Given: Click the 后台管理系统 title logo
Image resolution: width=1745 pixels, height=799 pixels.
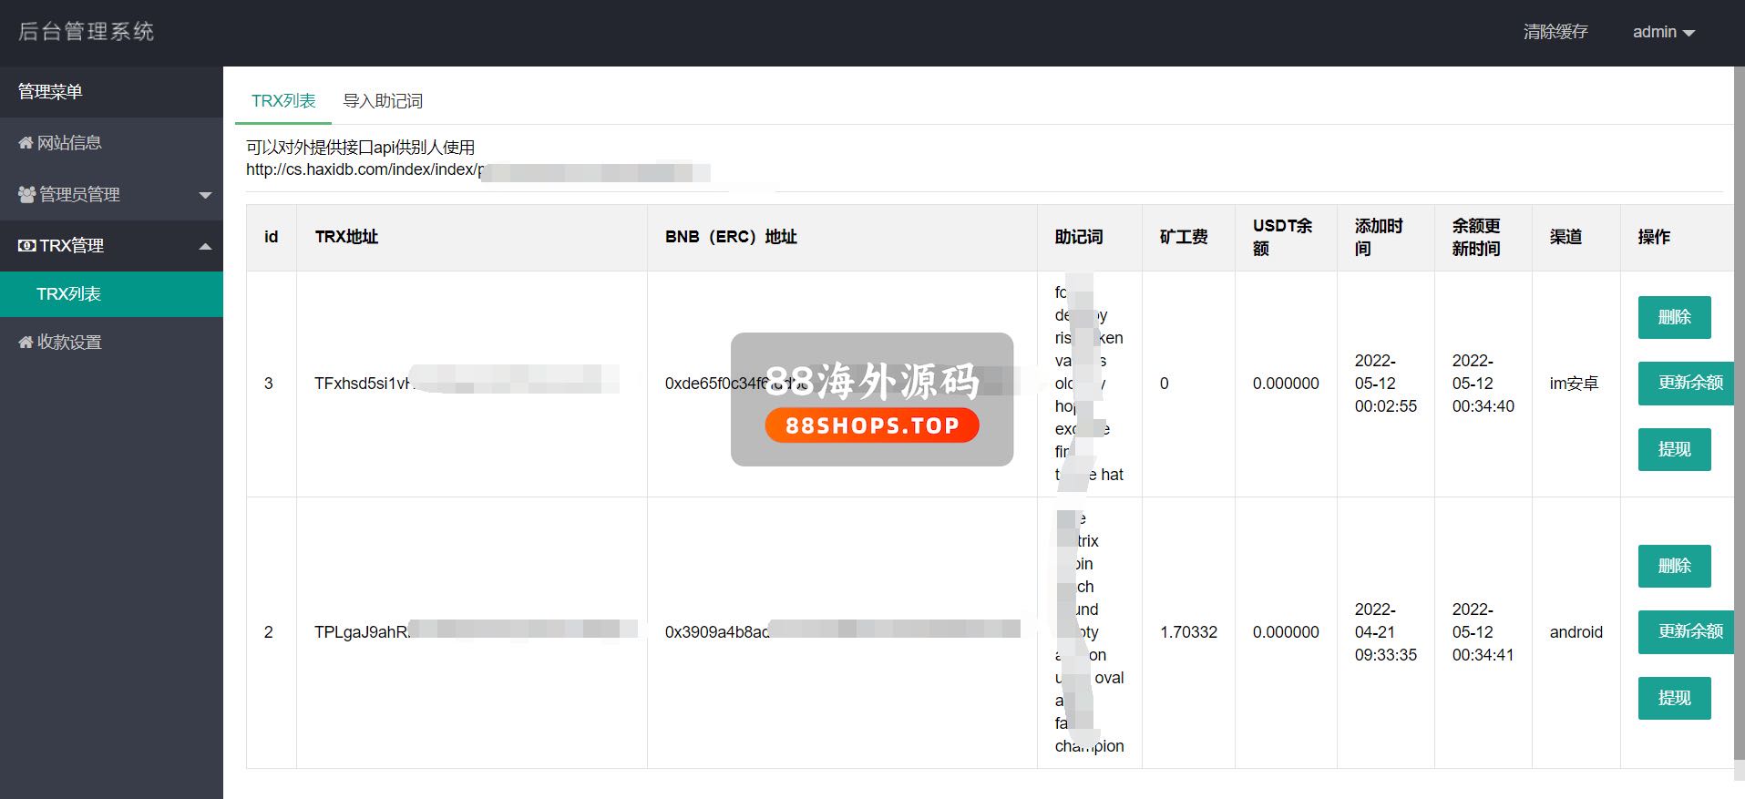Looking at the screenshot, I should (87, 32).
